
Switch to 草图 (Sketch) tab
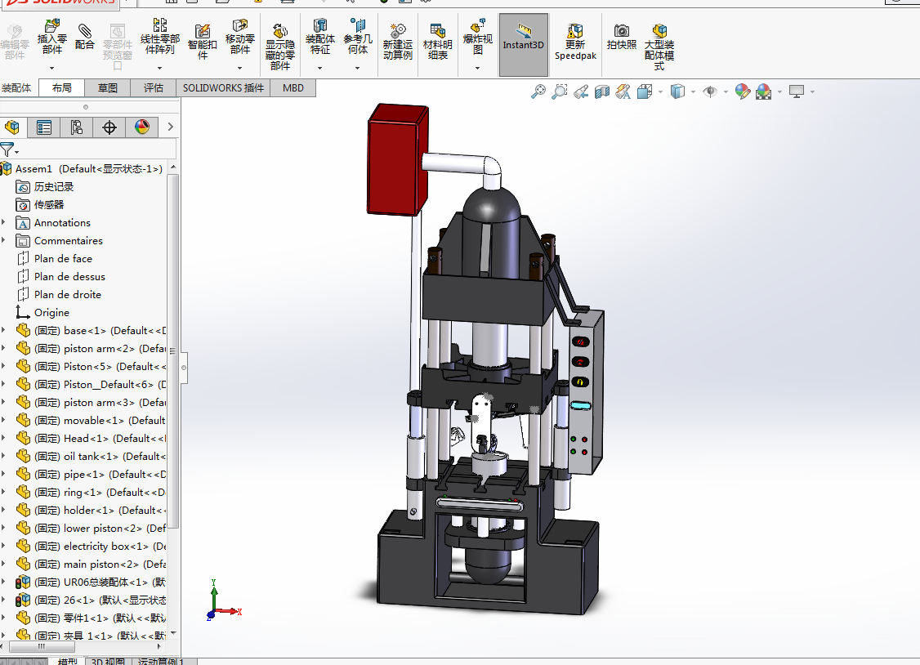click(107, 88)
